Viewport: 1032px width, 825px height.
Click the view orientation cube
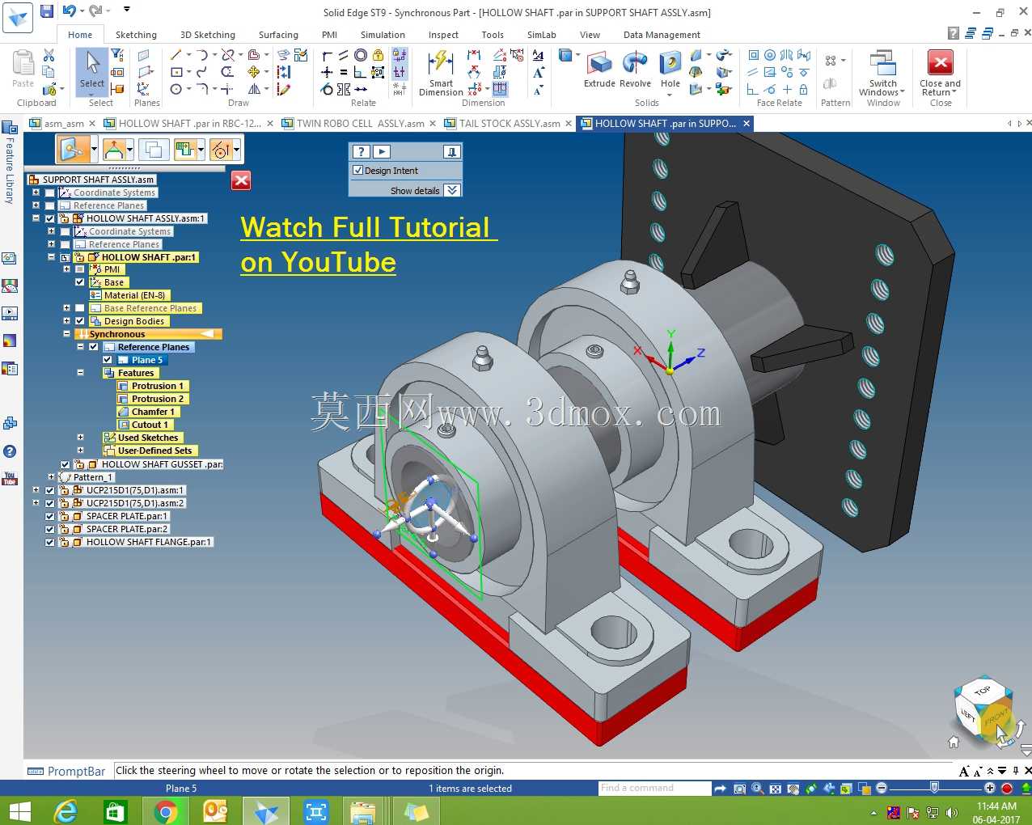tap(983, 710)
